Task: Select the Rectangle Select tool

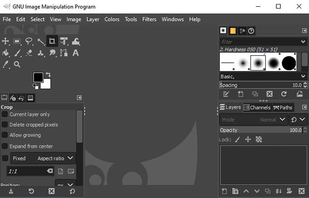Action: tap(17, 41)
